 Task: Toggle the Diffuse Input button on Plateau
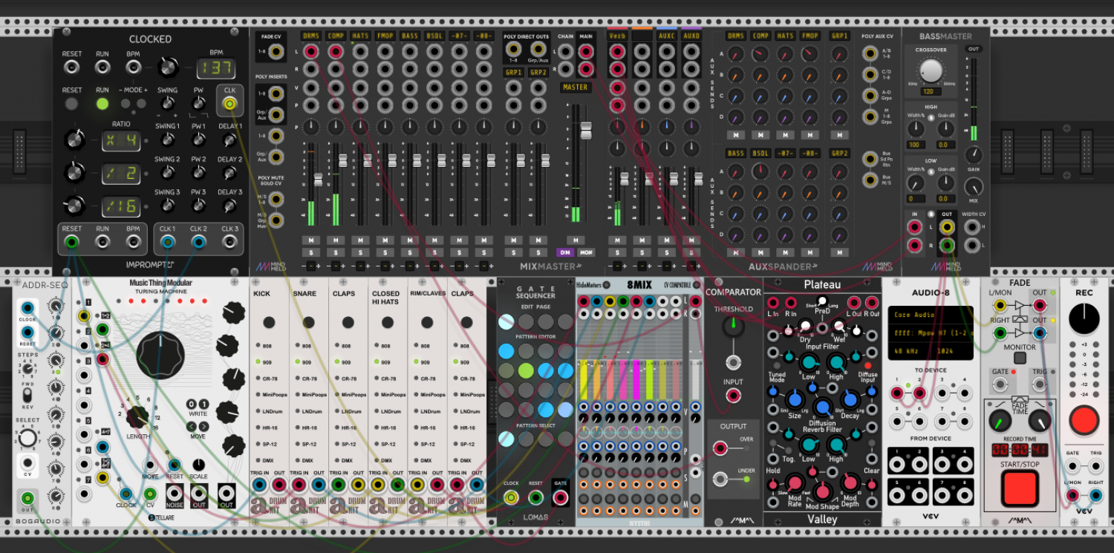(x=867, y=365)
